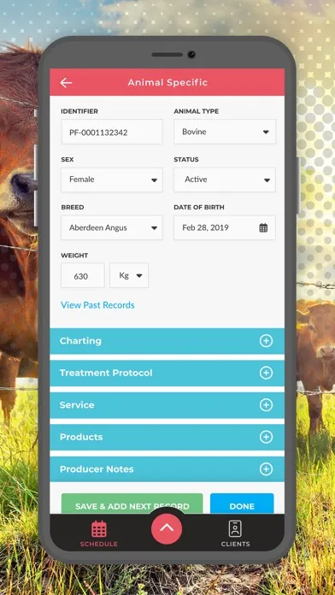Expand the Service section
Viewport: 335px width, 595px height.
(x=167, y=405)
